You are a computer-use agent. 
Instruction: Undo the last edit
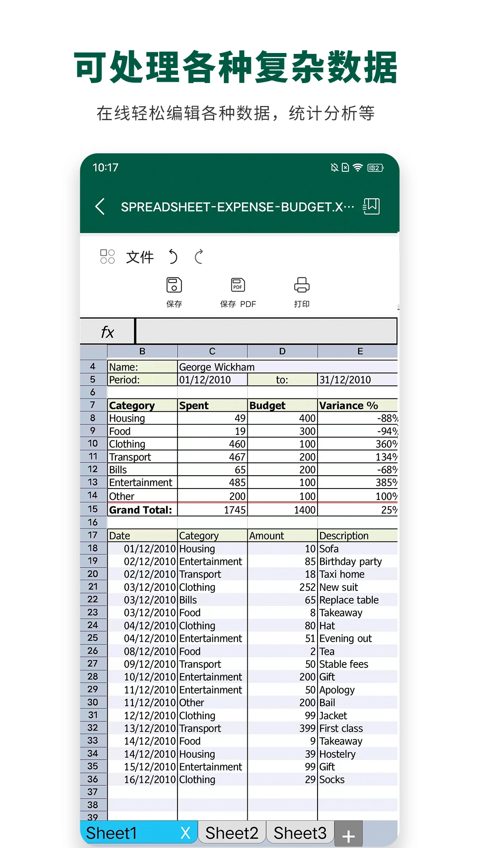pyautogui.click(x=173, y=257)
